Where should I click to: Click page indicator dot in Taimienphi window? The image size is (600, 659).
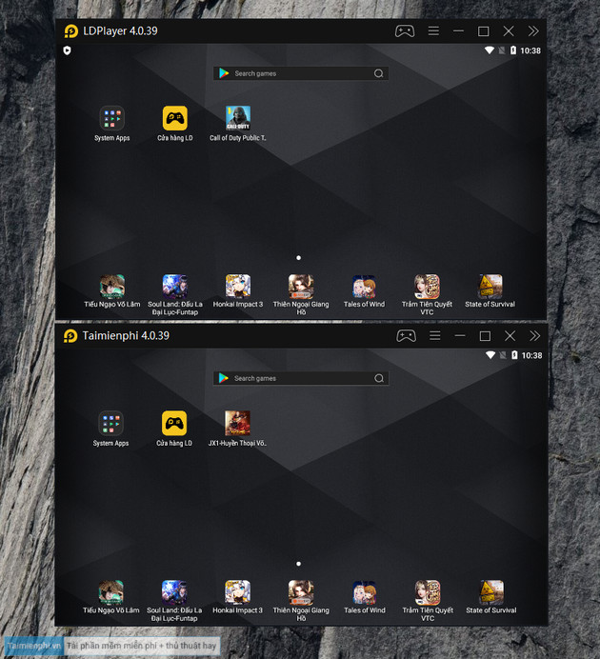tap(299, 564)
